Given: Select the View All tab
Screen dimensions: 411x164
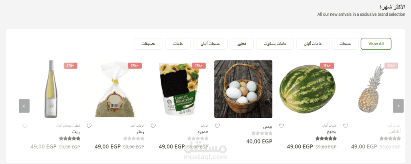Looking at the screenshot, I should 376,44.
